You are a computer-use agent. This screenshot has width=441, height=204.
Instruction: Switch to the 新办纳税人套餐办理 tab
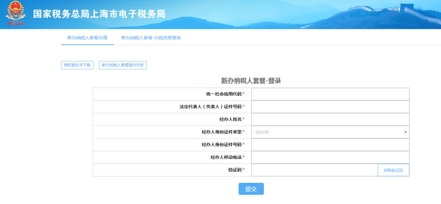87,38
